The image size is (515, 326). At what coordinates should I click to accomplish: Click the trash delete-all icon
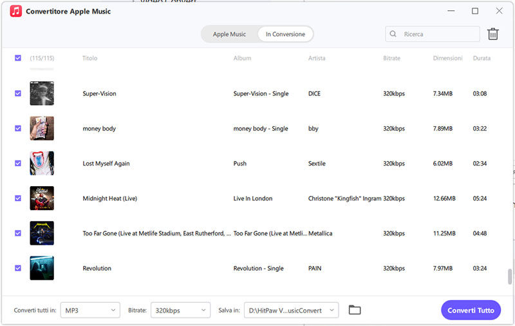click(492, 34)
